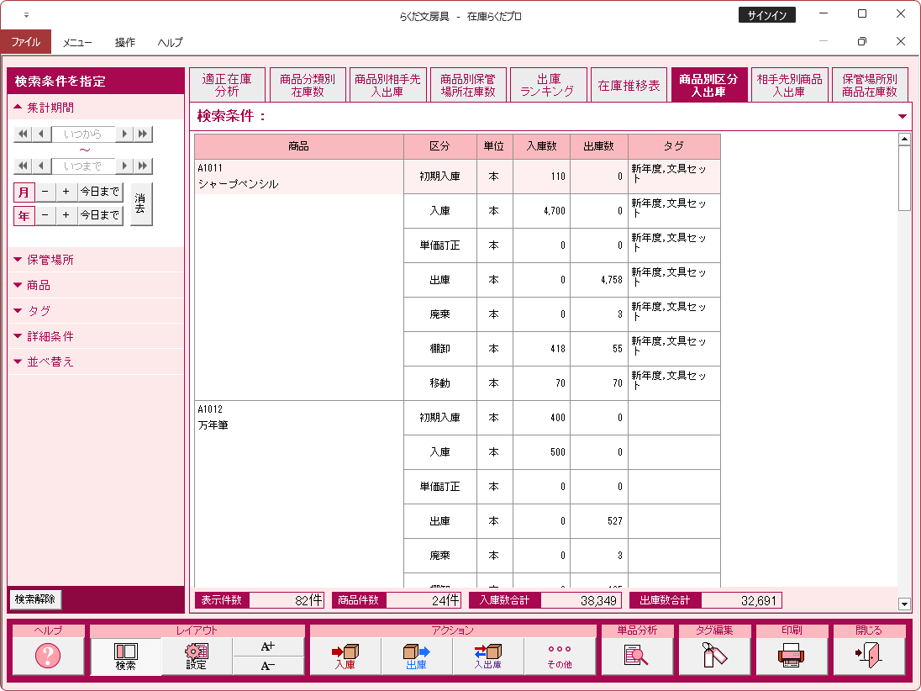Click the 入庫数 column header
Image resolution: width=921 pixels, height=691 pixels.
pyautogui.click(x=541, y=146)
